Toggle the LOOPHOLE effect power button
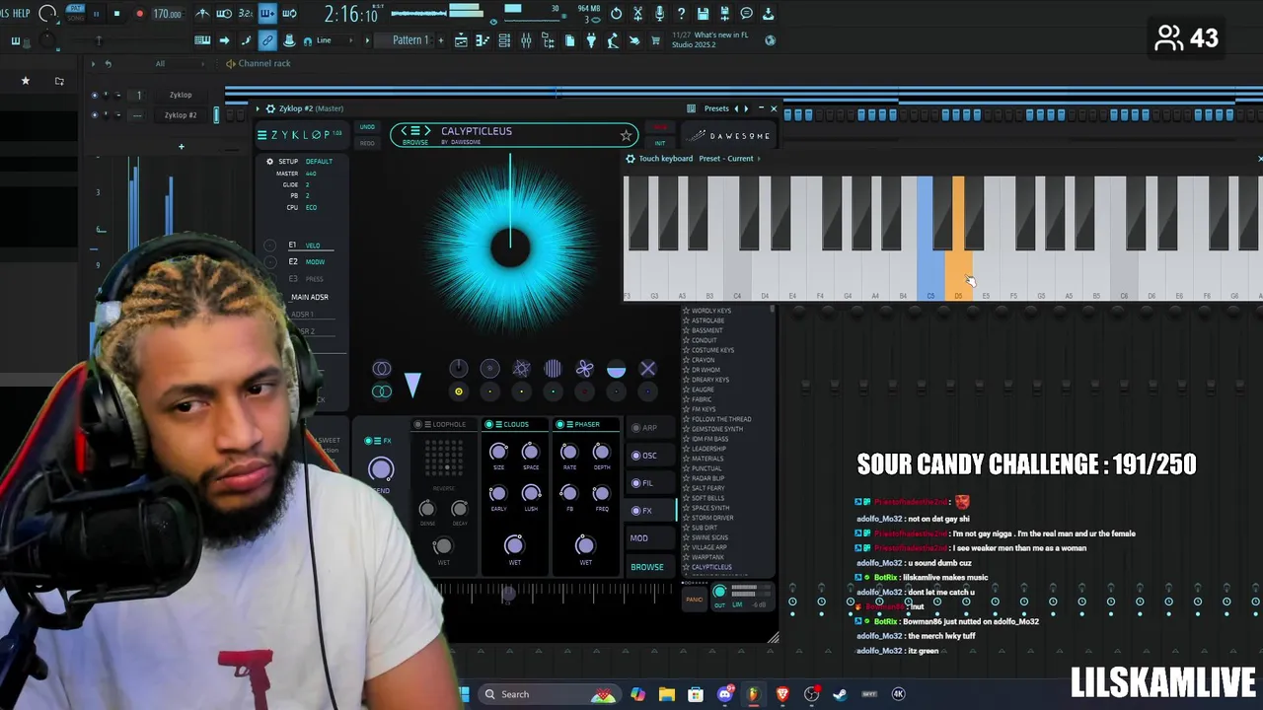 point(417,425)
